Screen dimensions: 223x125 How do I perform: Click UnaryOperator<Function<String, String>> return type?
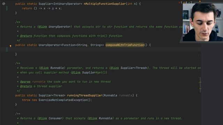[71, 45]
